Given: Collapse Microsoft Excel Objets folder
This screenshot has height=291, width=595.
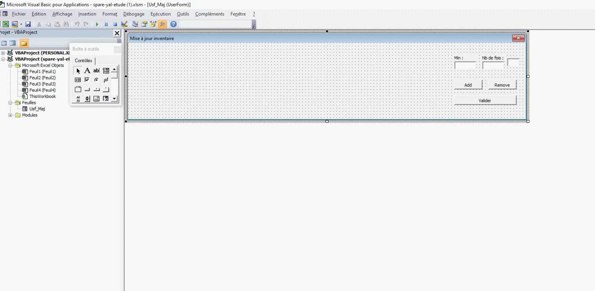Looking at the screenshot, I should tap(10, 66).
